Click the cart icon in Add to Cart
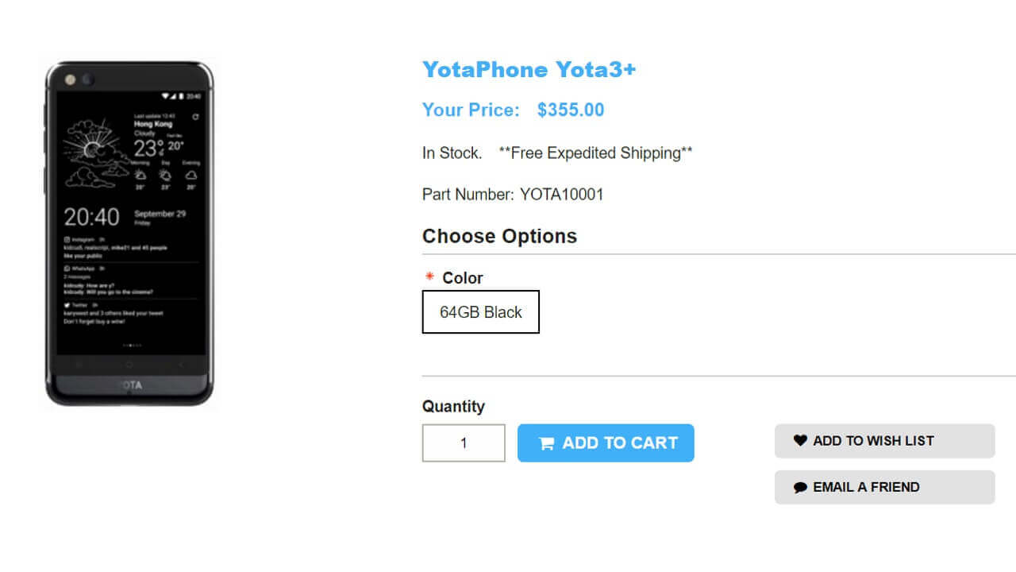This screenshot has height=572, width=1016. 547,444
